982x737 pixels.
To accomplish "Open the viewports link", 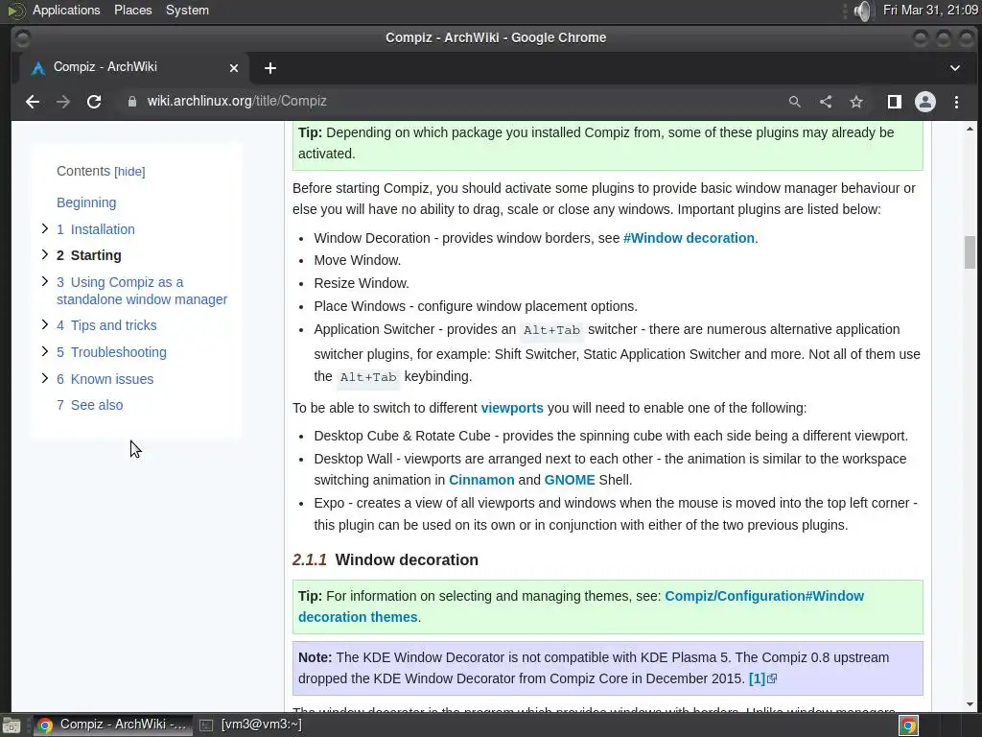I will tap(512, 408).
